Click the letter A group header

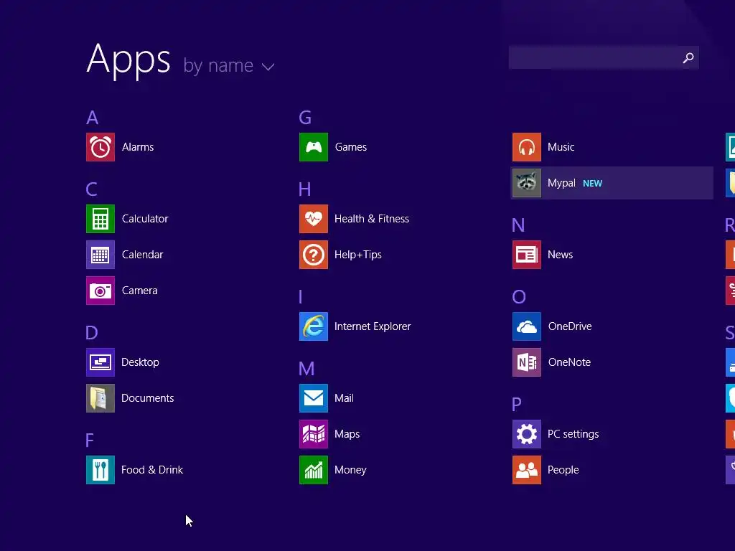pyautogui.click(x=93, y=118)
